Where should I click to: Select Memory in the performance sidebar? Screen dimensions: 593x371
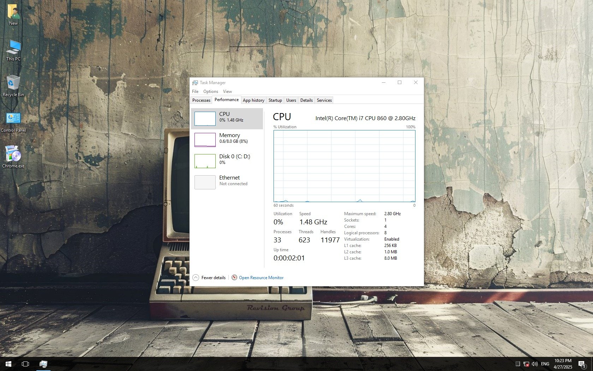tap(227, 140)
